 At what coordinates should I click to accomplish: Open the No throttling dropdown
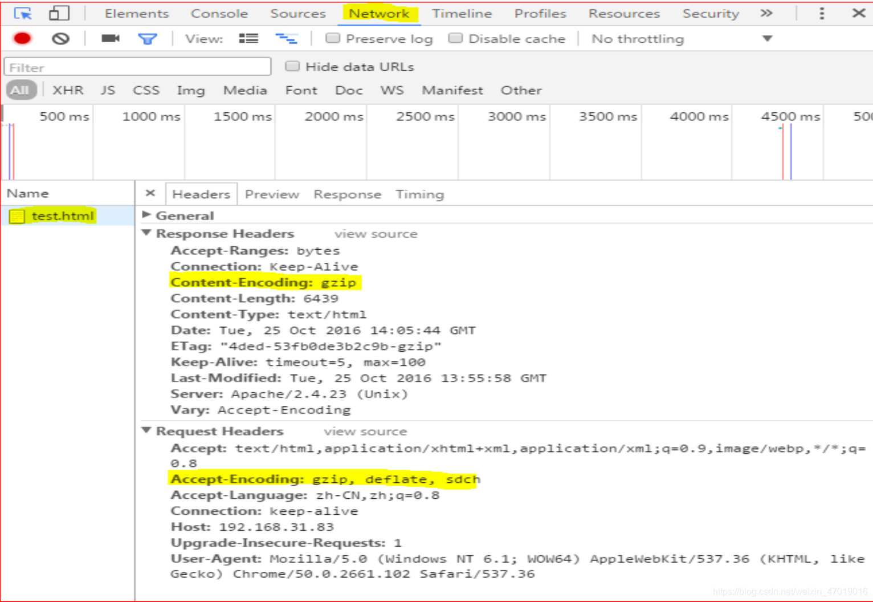682,39
